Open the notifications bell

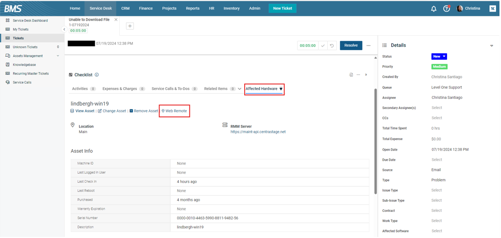(434, 9)
